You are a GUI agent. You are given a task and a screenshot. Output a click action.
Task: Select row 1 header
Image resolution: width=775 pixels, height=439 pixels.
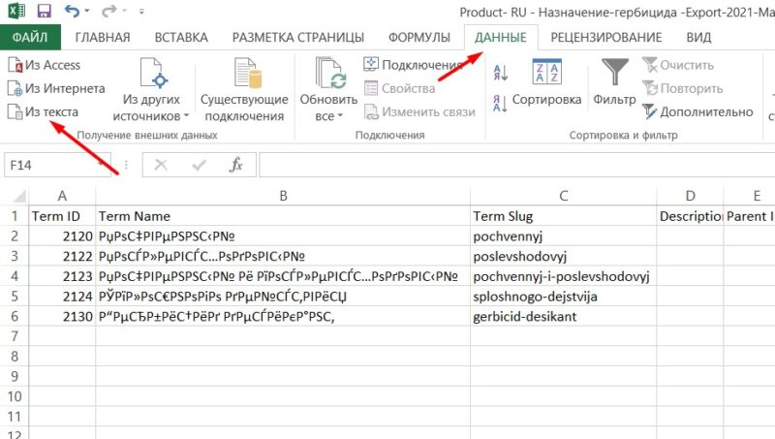[15, 216]
